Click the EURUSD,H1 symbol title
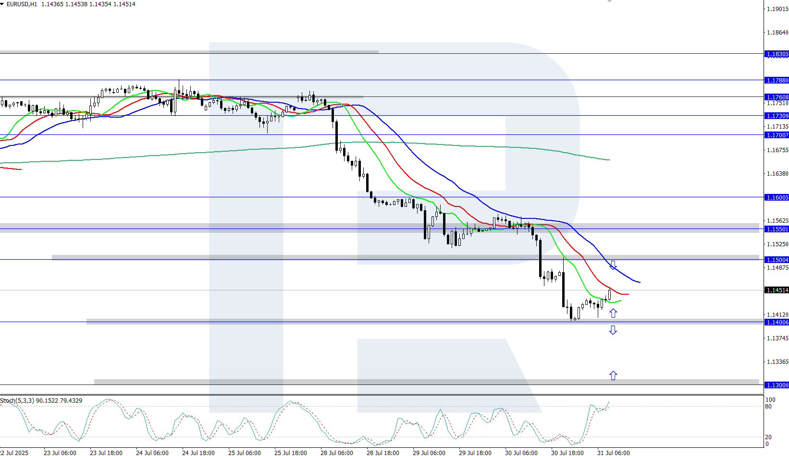The width and height of the screenshot is (789, 456). (x=22, y=4)
